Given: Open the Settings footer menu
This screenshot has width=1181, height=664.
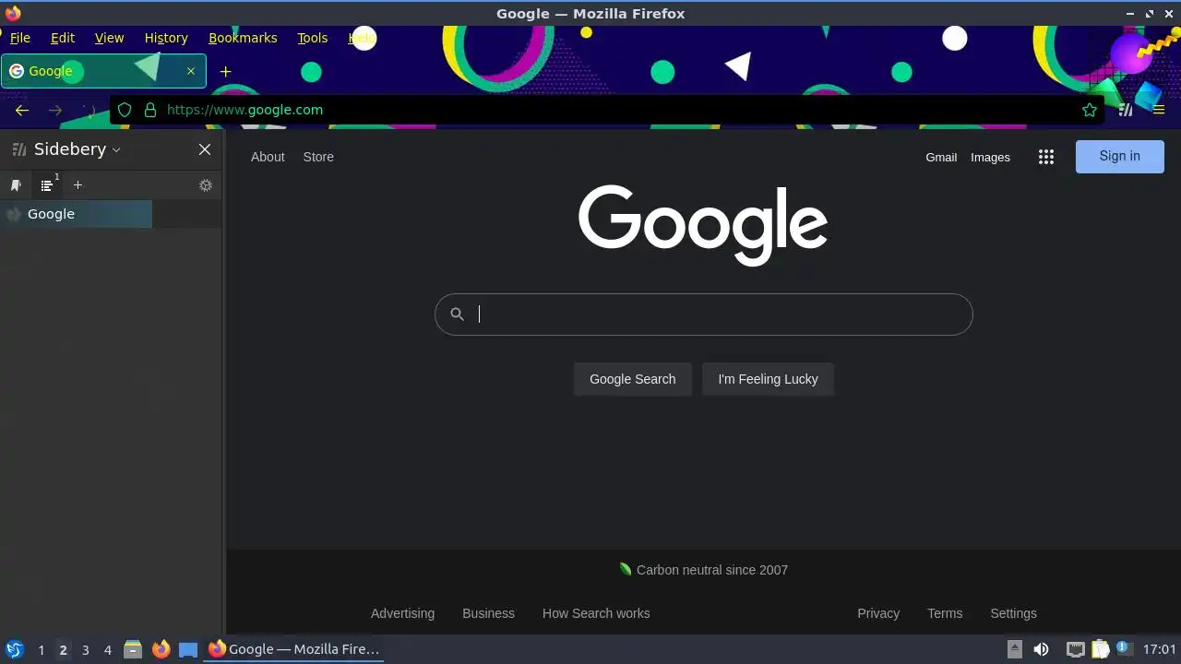Looking at the screenshot, I should click(x=1013, y=613).
